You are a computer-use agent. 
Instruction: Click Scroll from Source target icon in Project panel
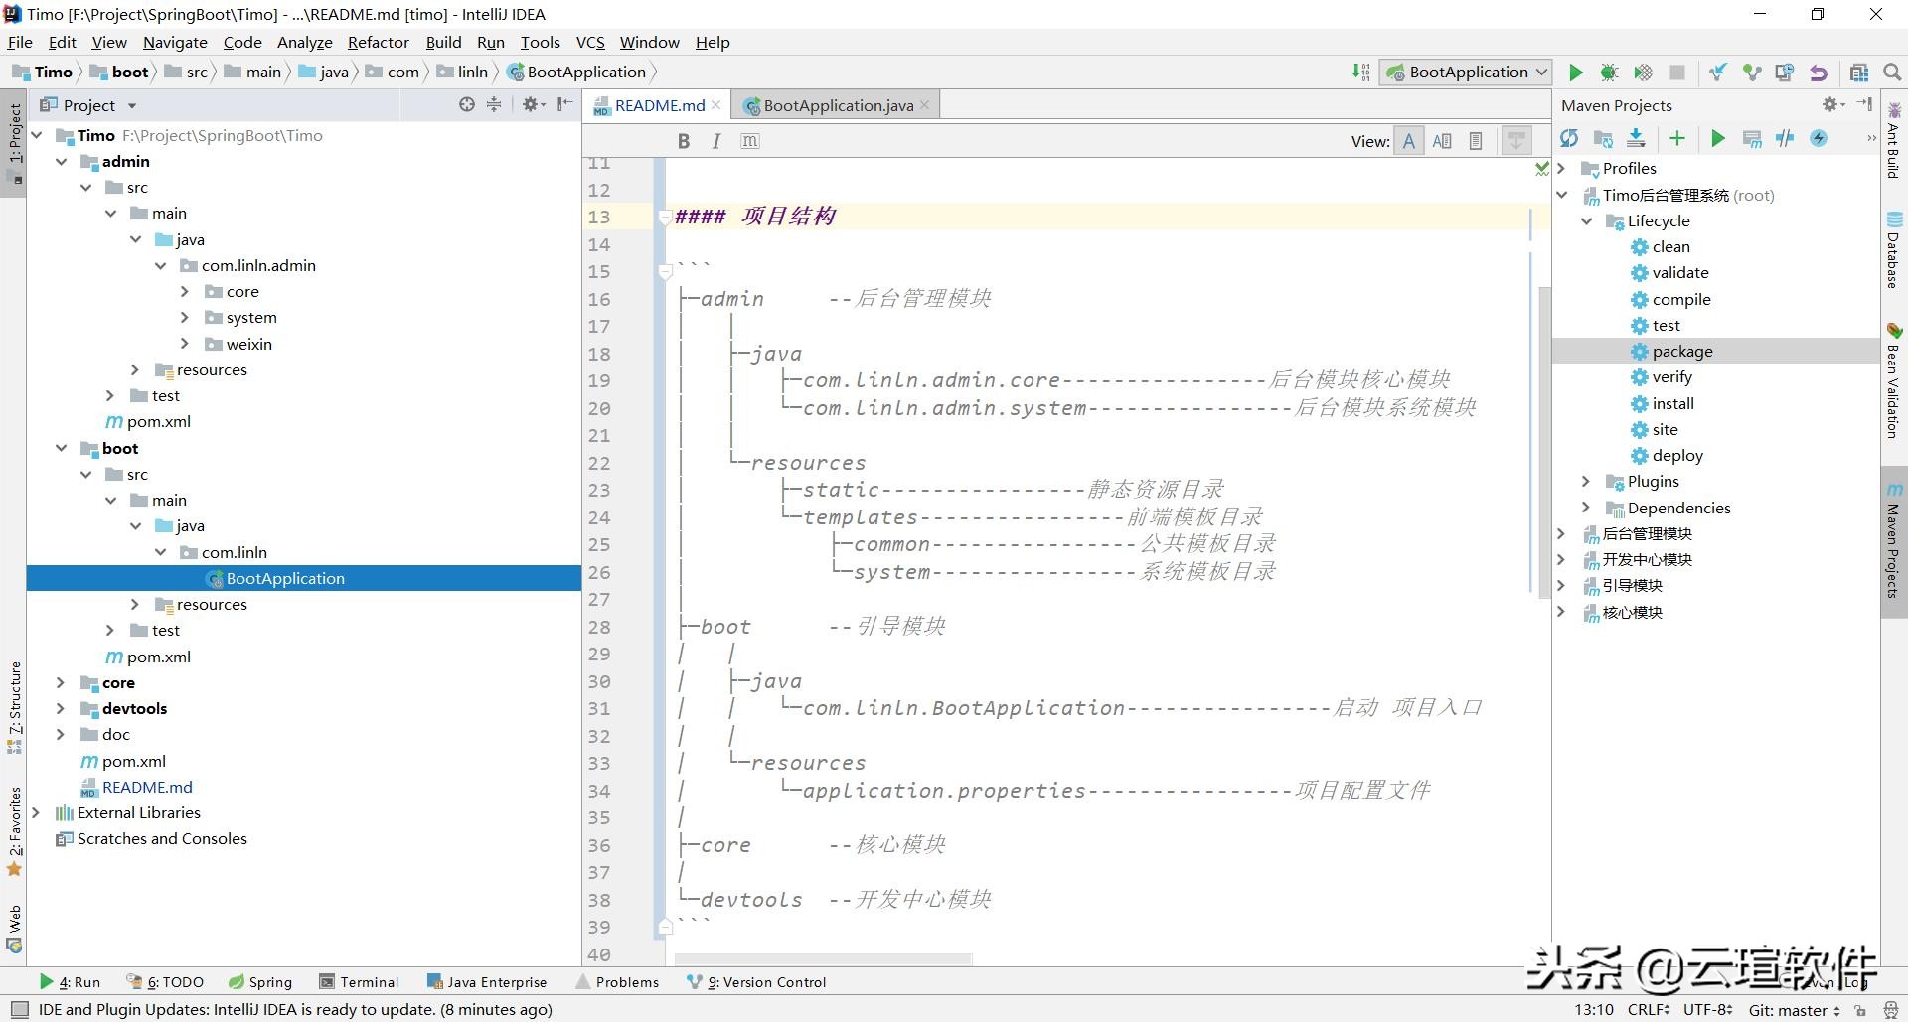click(x=467, y=104)
